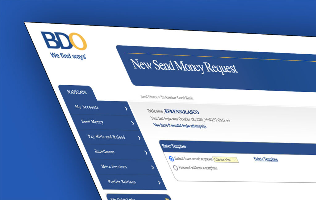Click the arrow icon beside Pay Bills and Reload
This screenshot has height=200, width=316.
point(139,138)
